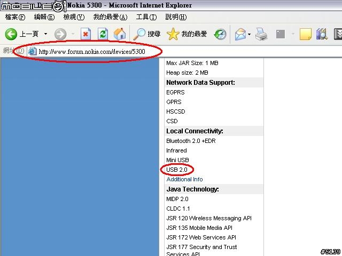Image resolution: width=342 pixels, height=256 pixels.
Task: Click the Print icon
Action: [x=261, y=34]
